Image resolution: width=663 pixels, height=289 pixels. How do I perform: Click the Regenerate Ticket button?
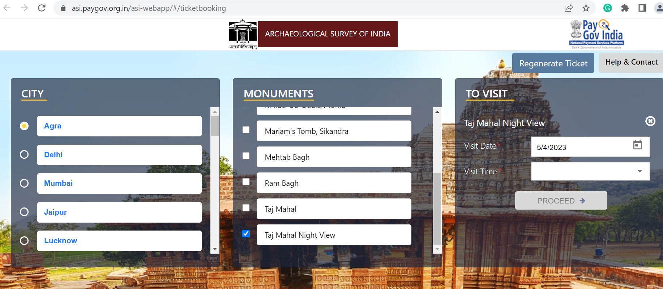point(553,63)
